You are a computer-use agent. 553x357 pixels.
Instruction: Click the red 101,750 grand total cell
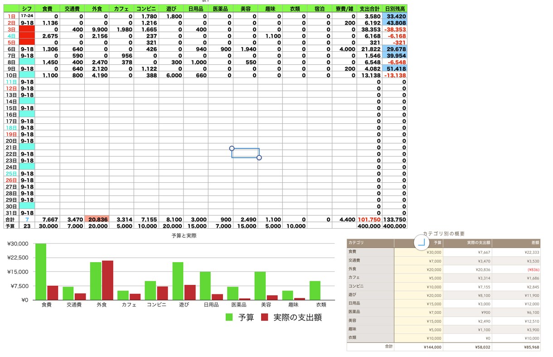click(370, 220)
